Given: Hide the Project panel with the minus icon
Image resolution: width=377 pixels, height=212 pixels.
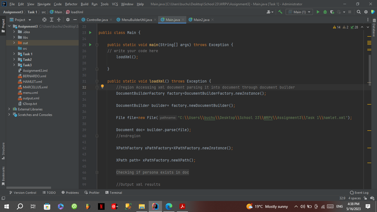Looking at the screenshot, I should (x=75, y=20).
